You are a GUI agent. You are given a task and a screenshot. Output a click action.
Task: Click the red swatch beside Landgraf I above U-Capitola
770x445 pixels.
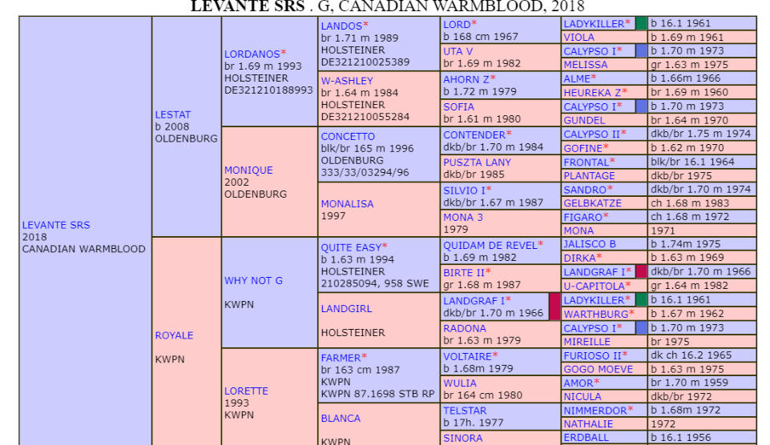(x=641, y=272)
